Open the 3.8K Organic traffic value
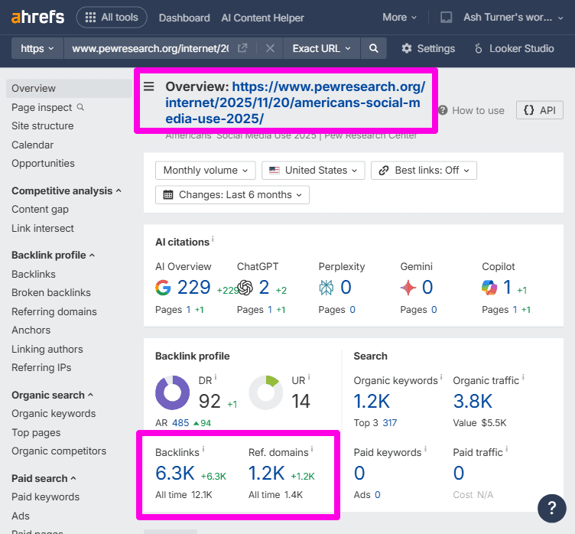The width and height of the screenshot is (575, 534). tap(473, 401)
